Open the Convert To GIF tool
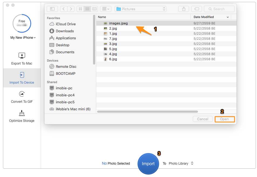The height and width of the screenshot is (177, 257). point(22,94)
